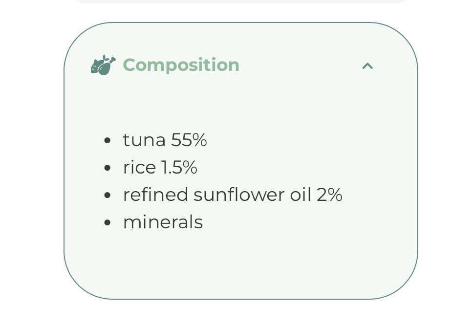Click the bullet point beside tuna

107,141
